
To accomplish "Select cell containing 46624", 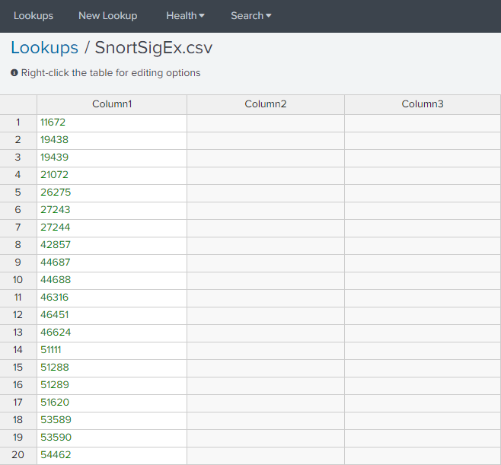I will coord(112,333).
